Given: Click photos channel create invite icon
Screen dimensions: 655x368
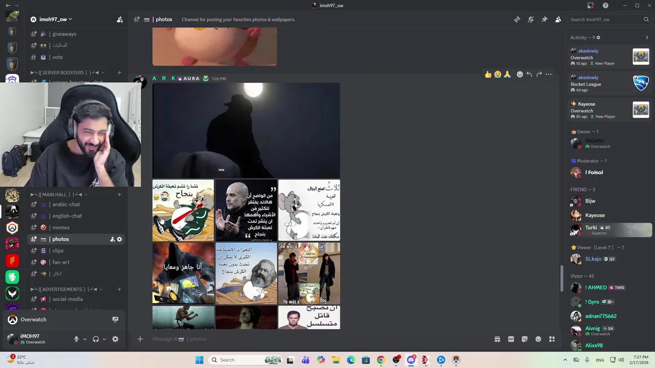Looking at the screenshot, I should [112, 239].
